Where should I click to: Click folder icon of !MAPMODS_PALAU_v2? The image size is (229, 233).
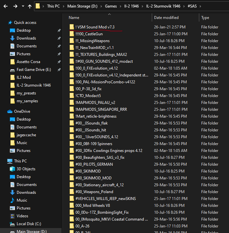click(72, 102)
